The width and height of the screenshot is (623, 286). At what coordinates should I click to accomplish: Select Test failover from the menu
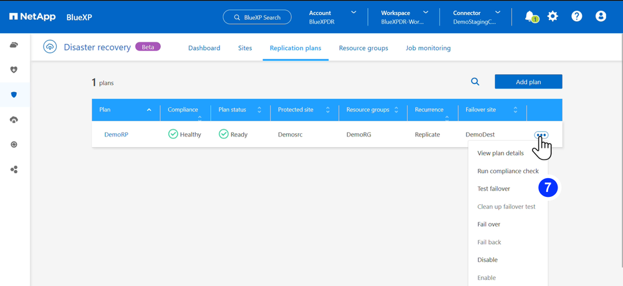point(493,189)
